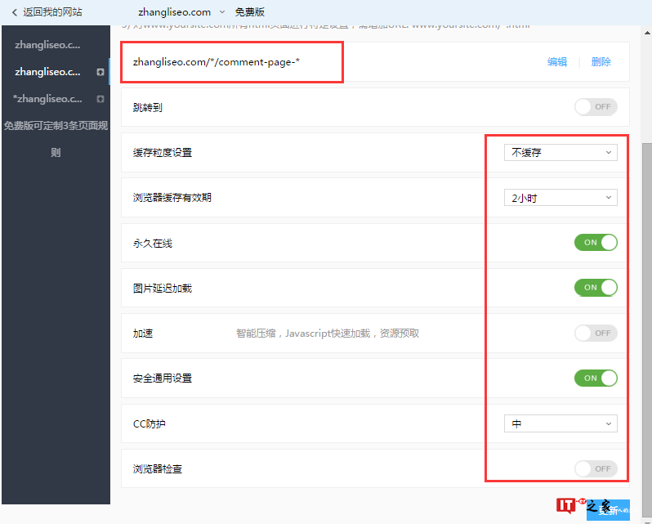652x524 pixels.
Task: Click the 删除 delete link
Action: [x=601, y=62]
